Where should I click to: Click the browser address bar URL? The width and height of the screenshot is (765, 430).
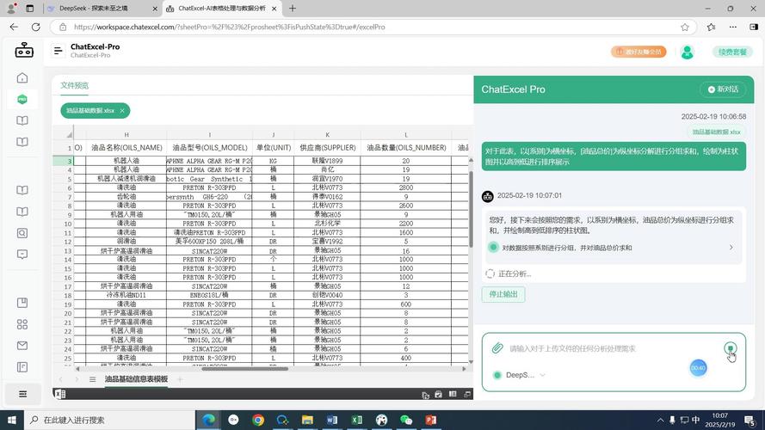point(229,28)
